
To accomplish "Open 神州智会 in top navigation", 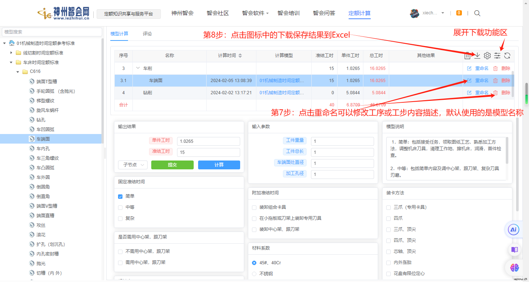I will (182, 13).
